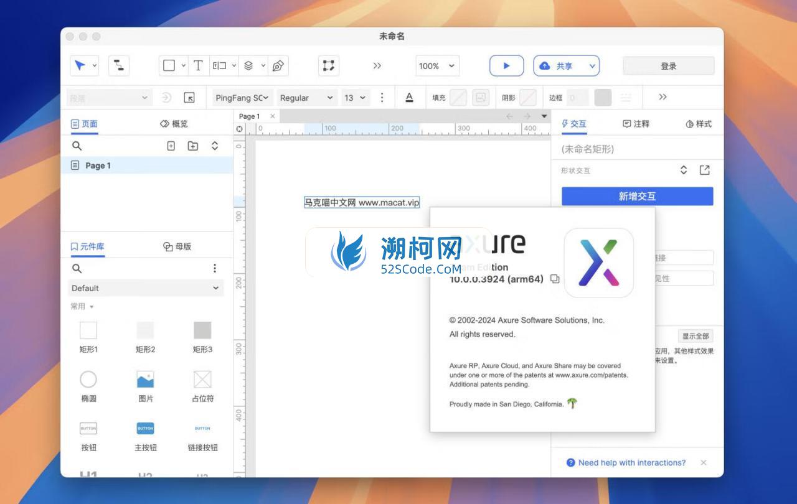Image resolution: width=797 pixels, height=504 pixels.
Task: Open the 段落 widget style dropdown
Action: coord(110,98)
